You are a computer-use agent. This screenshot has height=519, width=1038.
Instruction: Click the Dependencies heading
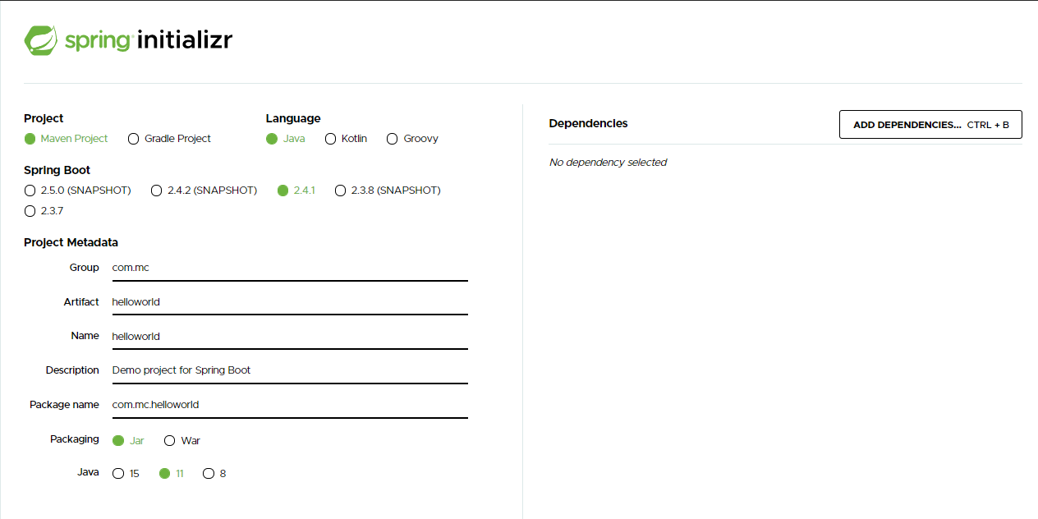588,123
